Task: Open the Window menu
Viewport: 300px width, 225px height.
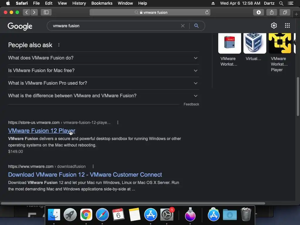Action: point(125,3)
